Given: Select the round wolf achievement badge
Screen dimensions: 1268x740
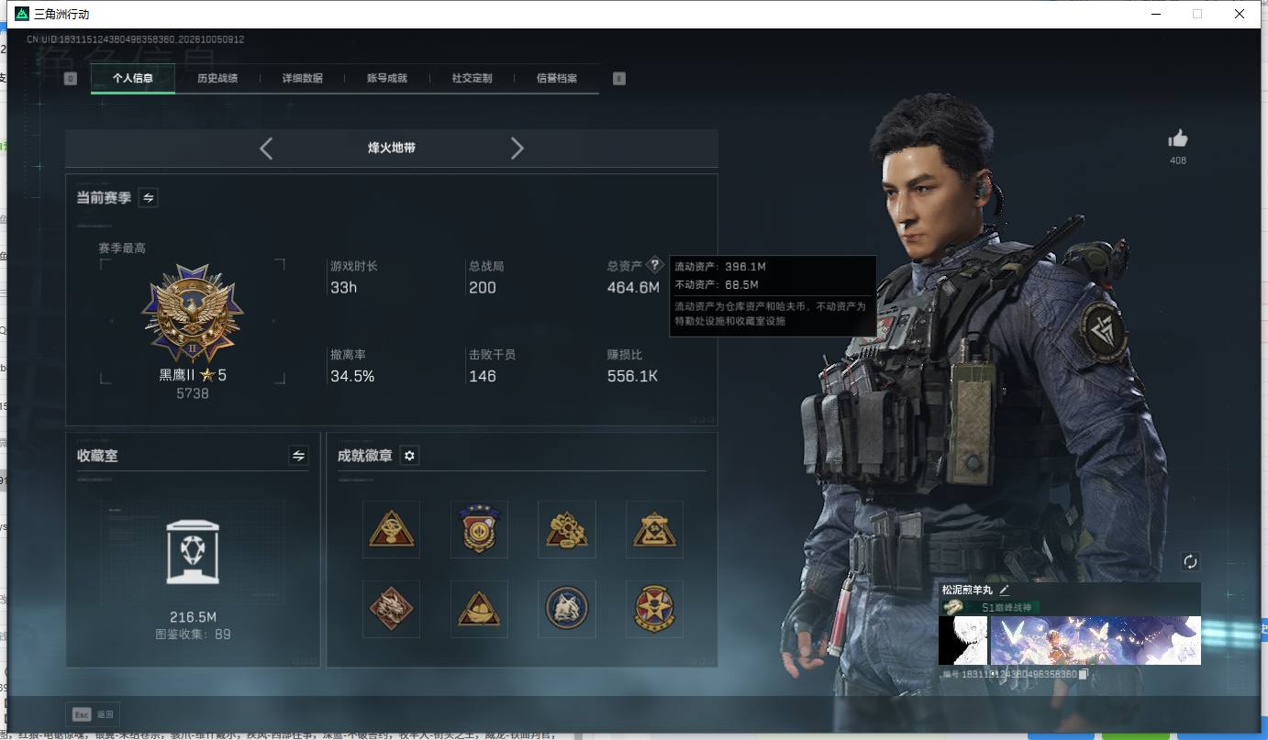Looking at the screenshot, I should coord(567,609).
